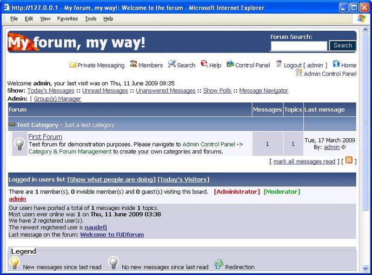372x275 pixels.
Task: Open the View menu
Action: pyautogui.click(x=45, y=19)
